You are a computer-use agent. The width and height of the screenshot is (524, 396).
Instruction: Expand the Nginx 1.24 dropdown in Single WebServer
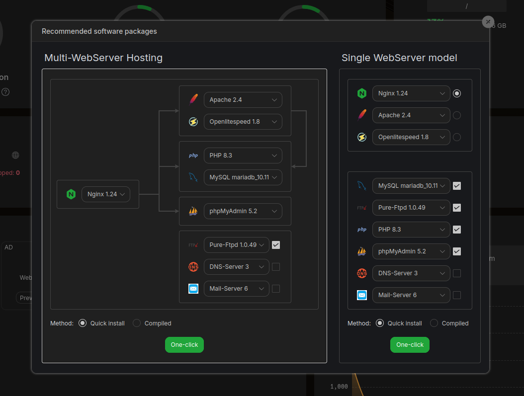tap(411, 93)
